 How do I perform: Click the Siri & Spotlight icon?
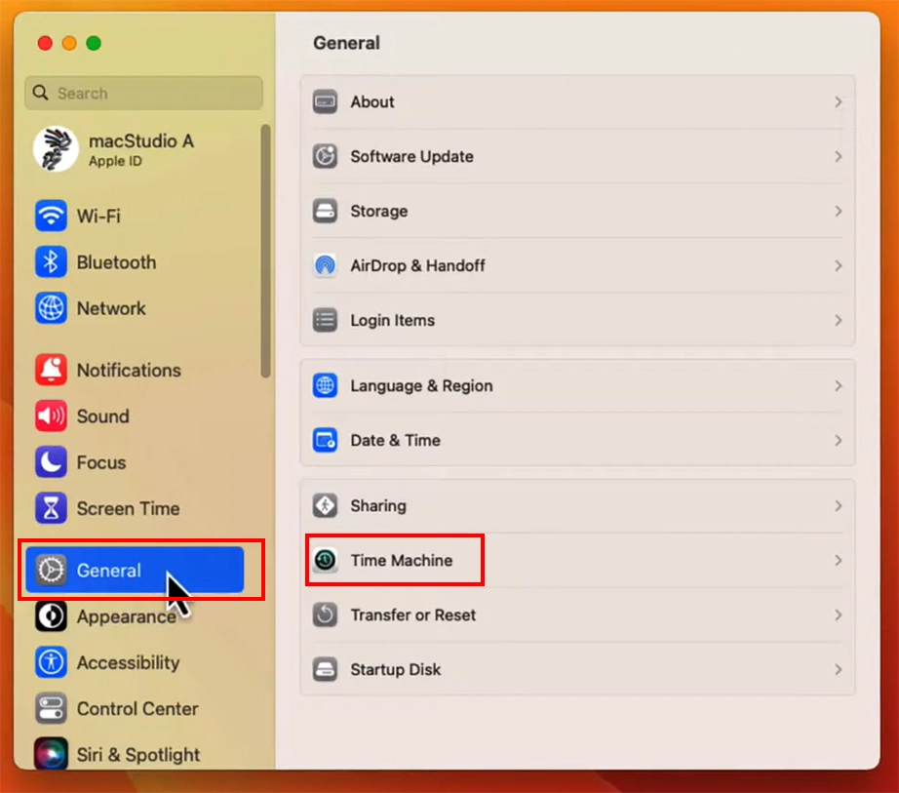51,753
